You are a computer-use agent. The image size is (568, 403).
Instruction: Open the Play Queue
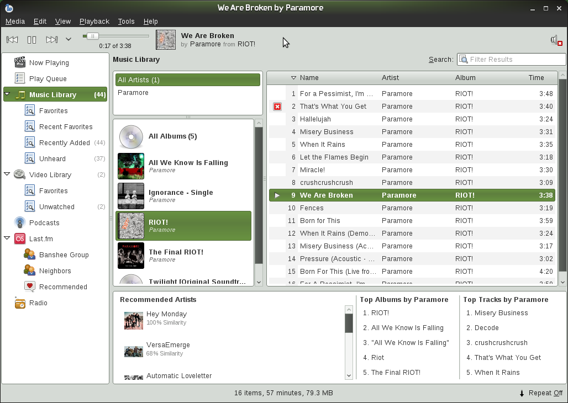48,79
